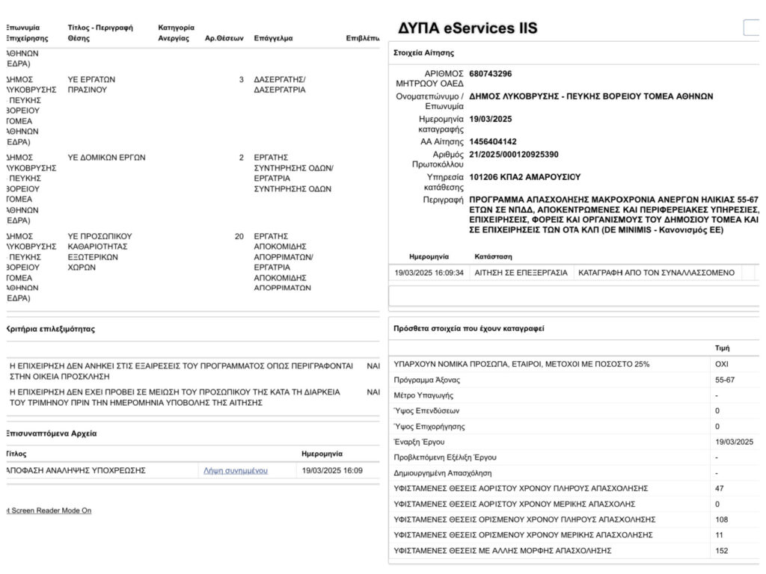
Task: Click the 'Τιμή' column header
Action: point(722,348)
